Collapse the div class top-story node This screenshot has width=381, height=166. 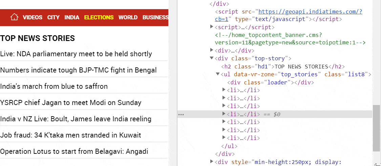tap(212, 58)
